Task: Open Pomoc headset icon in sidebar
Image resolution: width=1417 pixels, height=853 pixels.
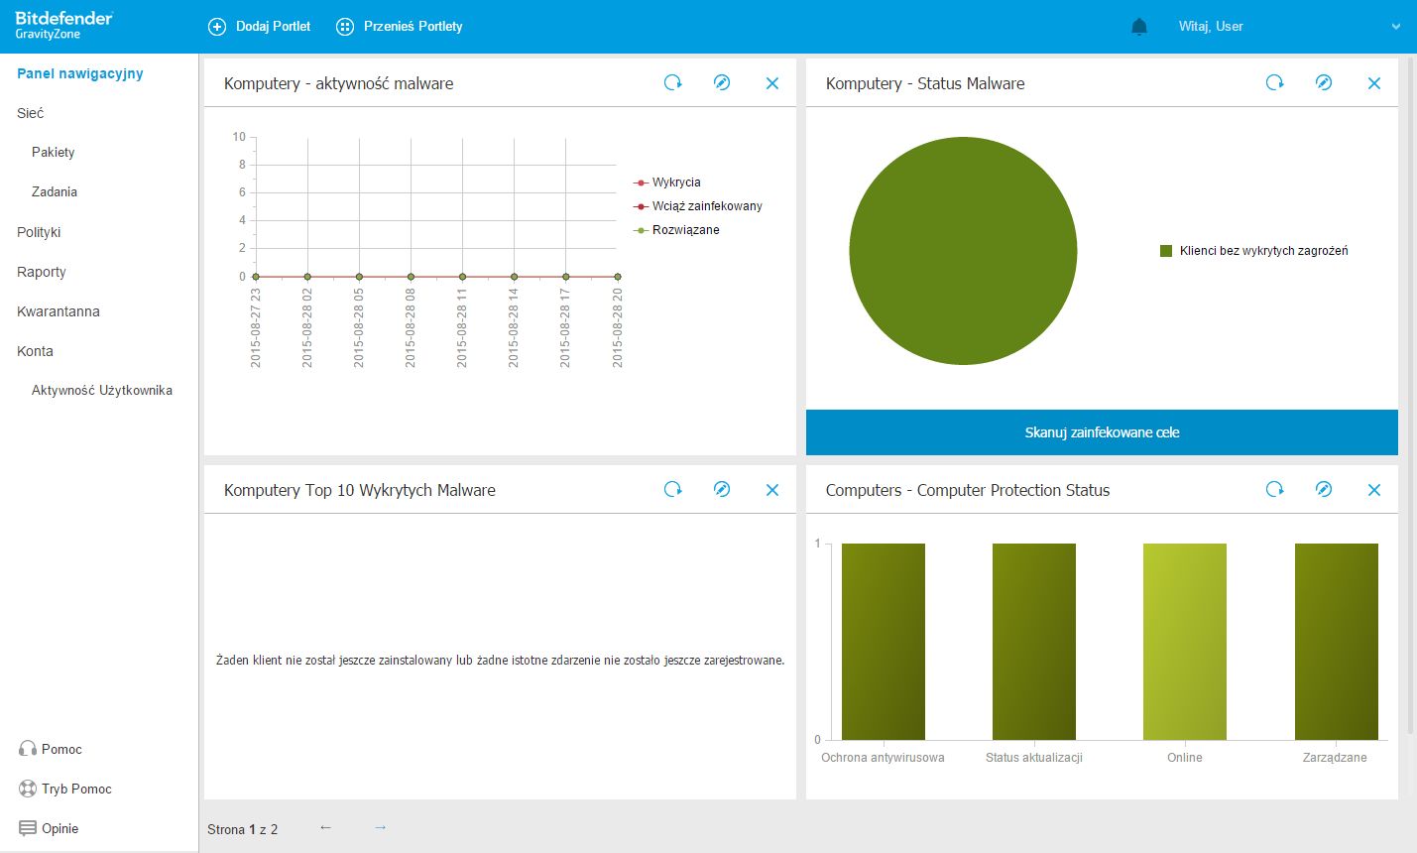Action: (x=28, y=749)
